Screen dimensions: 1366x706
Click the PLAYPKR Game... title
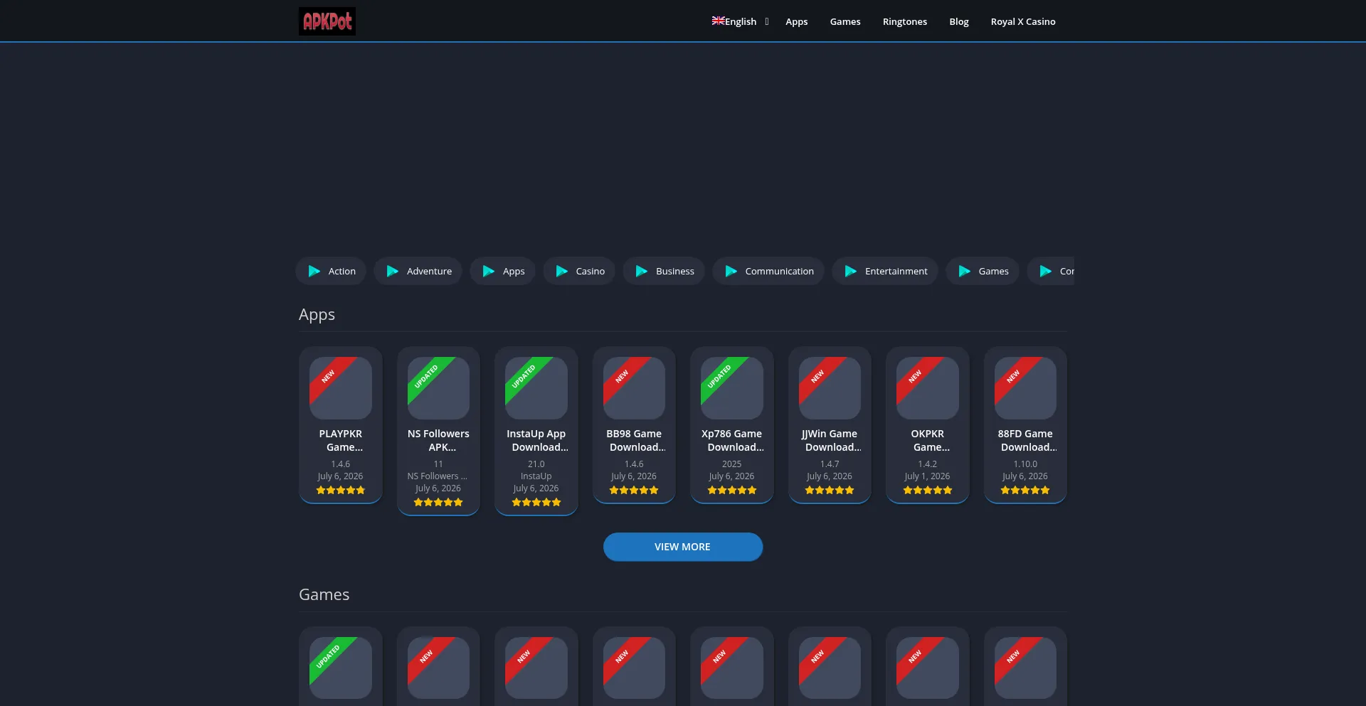[x=341, y=440]
